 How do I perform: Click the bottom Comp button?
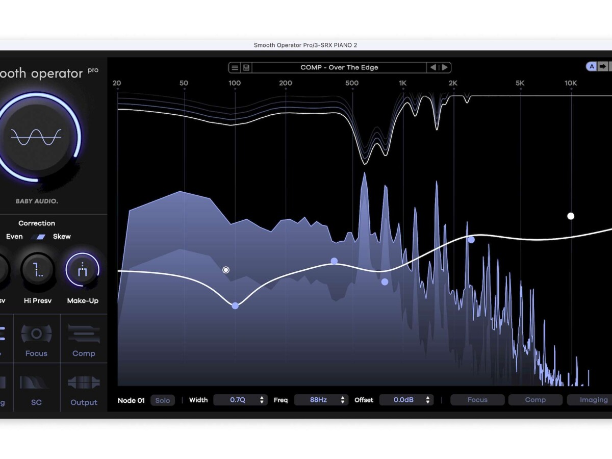(535, 400)
